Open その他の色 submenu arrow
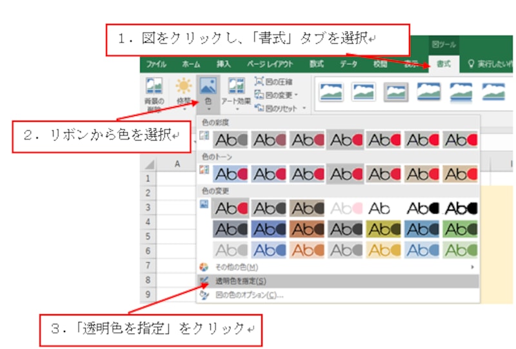Viewport: 516px width, 349px height. [x=473, y=267]
